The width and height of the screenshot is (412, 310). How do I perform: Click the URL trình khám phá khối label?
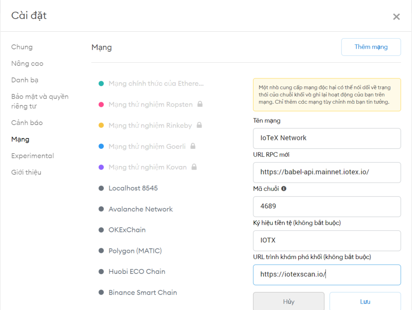coord(312,257)
